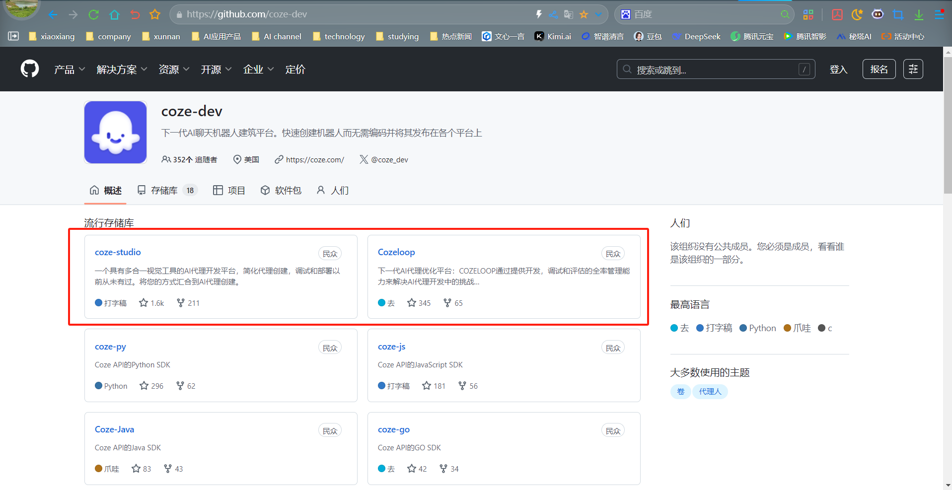This screenshot has width=952, height=490.
Task: Open the coze-studio repository
Action: (118, 252)
